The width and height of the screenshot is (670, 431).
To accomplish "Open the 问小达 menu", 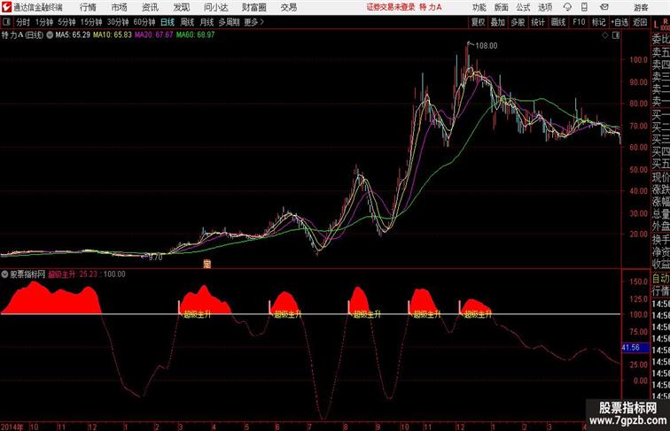I will (x=215, y=7).
